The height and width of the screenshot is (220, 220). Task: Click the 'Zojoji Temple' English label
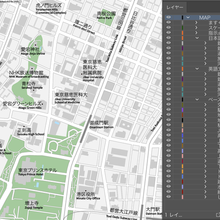34,208
